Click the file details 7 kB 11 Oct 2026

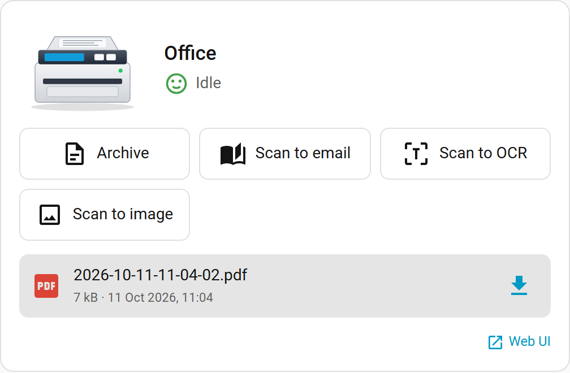point(143,297)
